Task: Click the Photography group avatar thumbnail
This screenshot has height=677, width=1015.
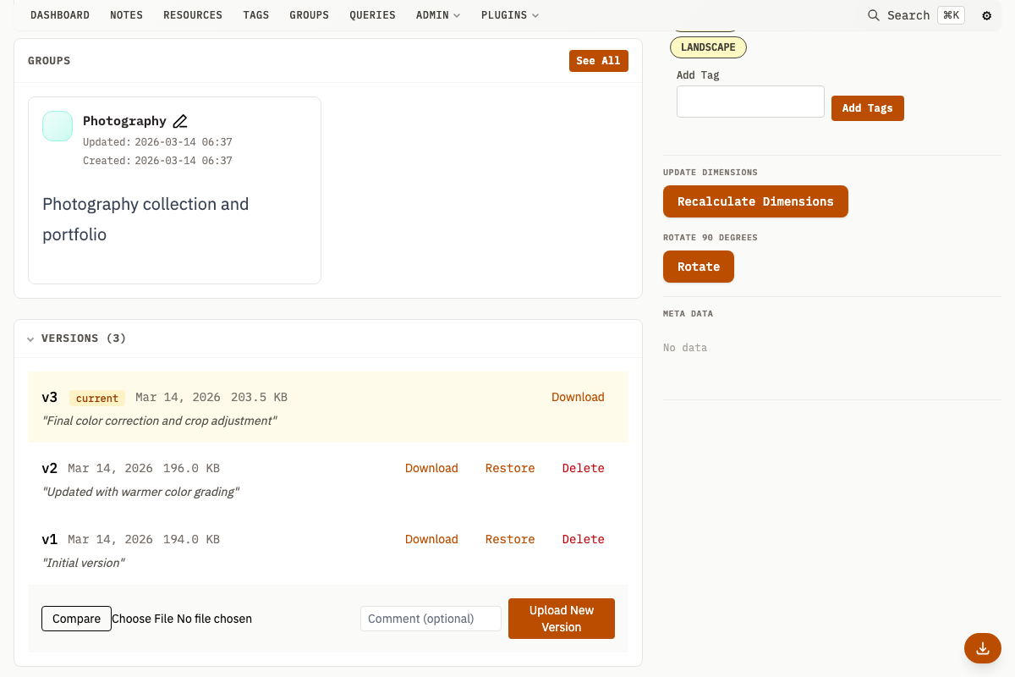Action: pyautogui.click(x=58, y=126)
